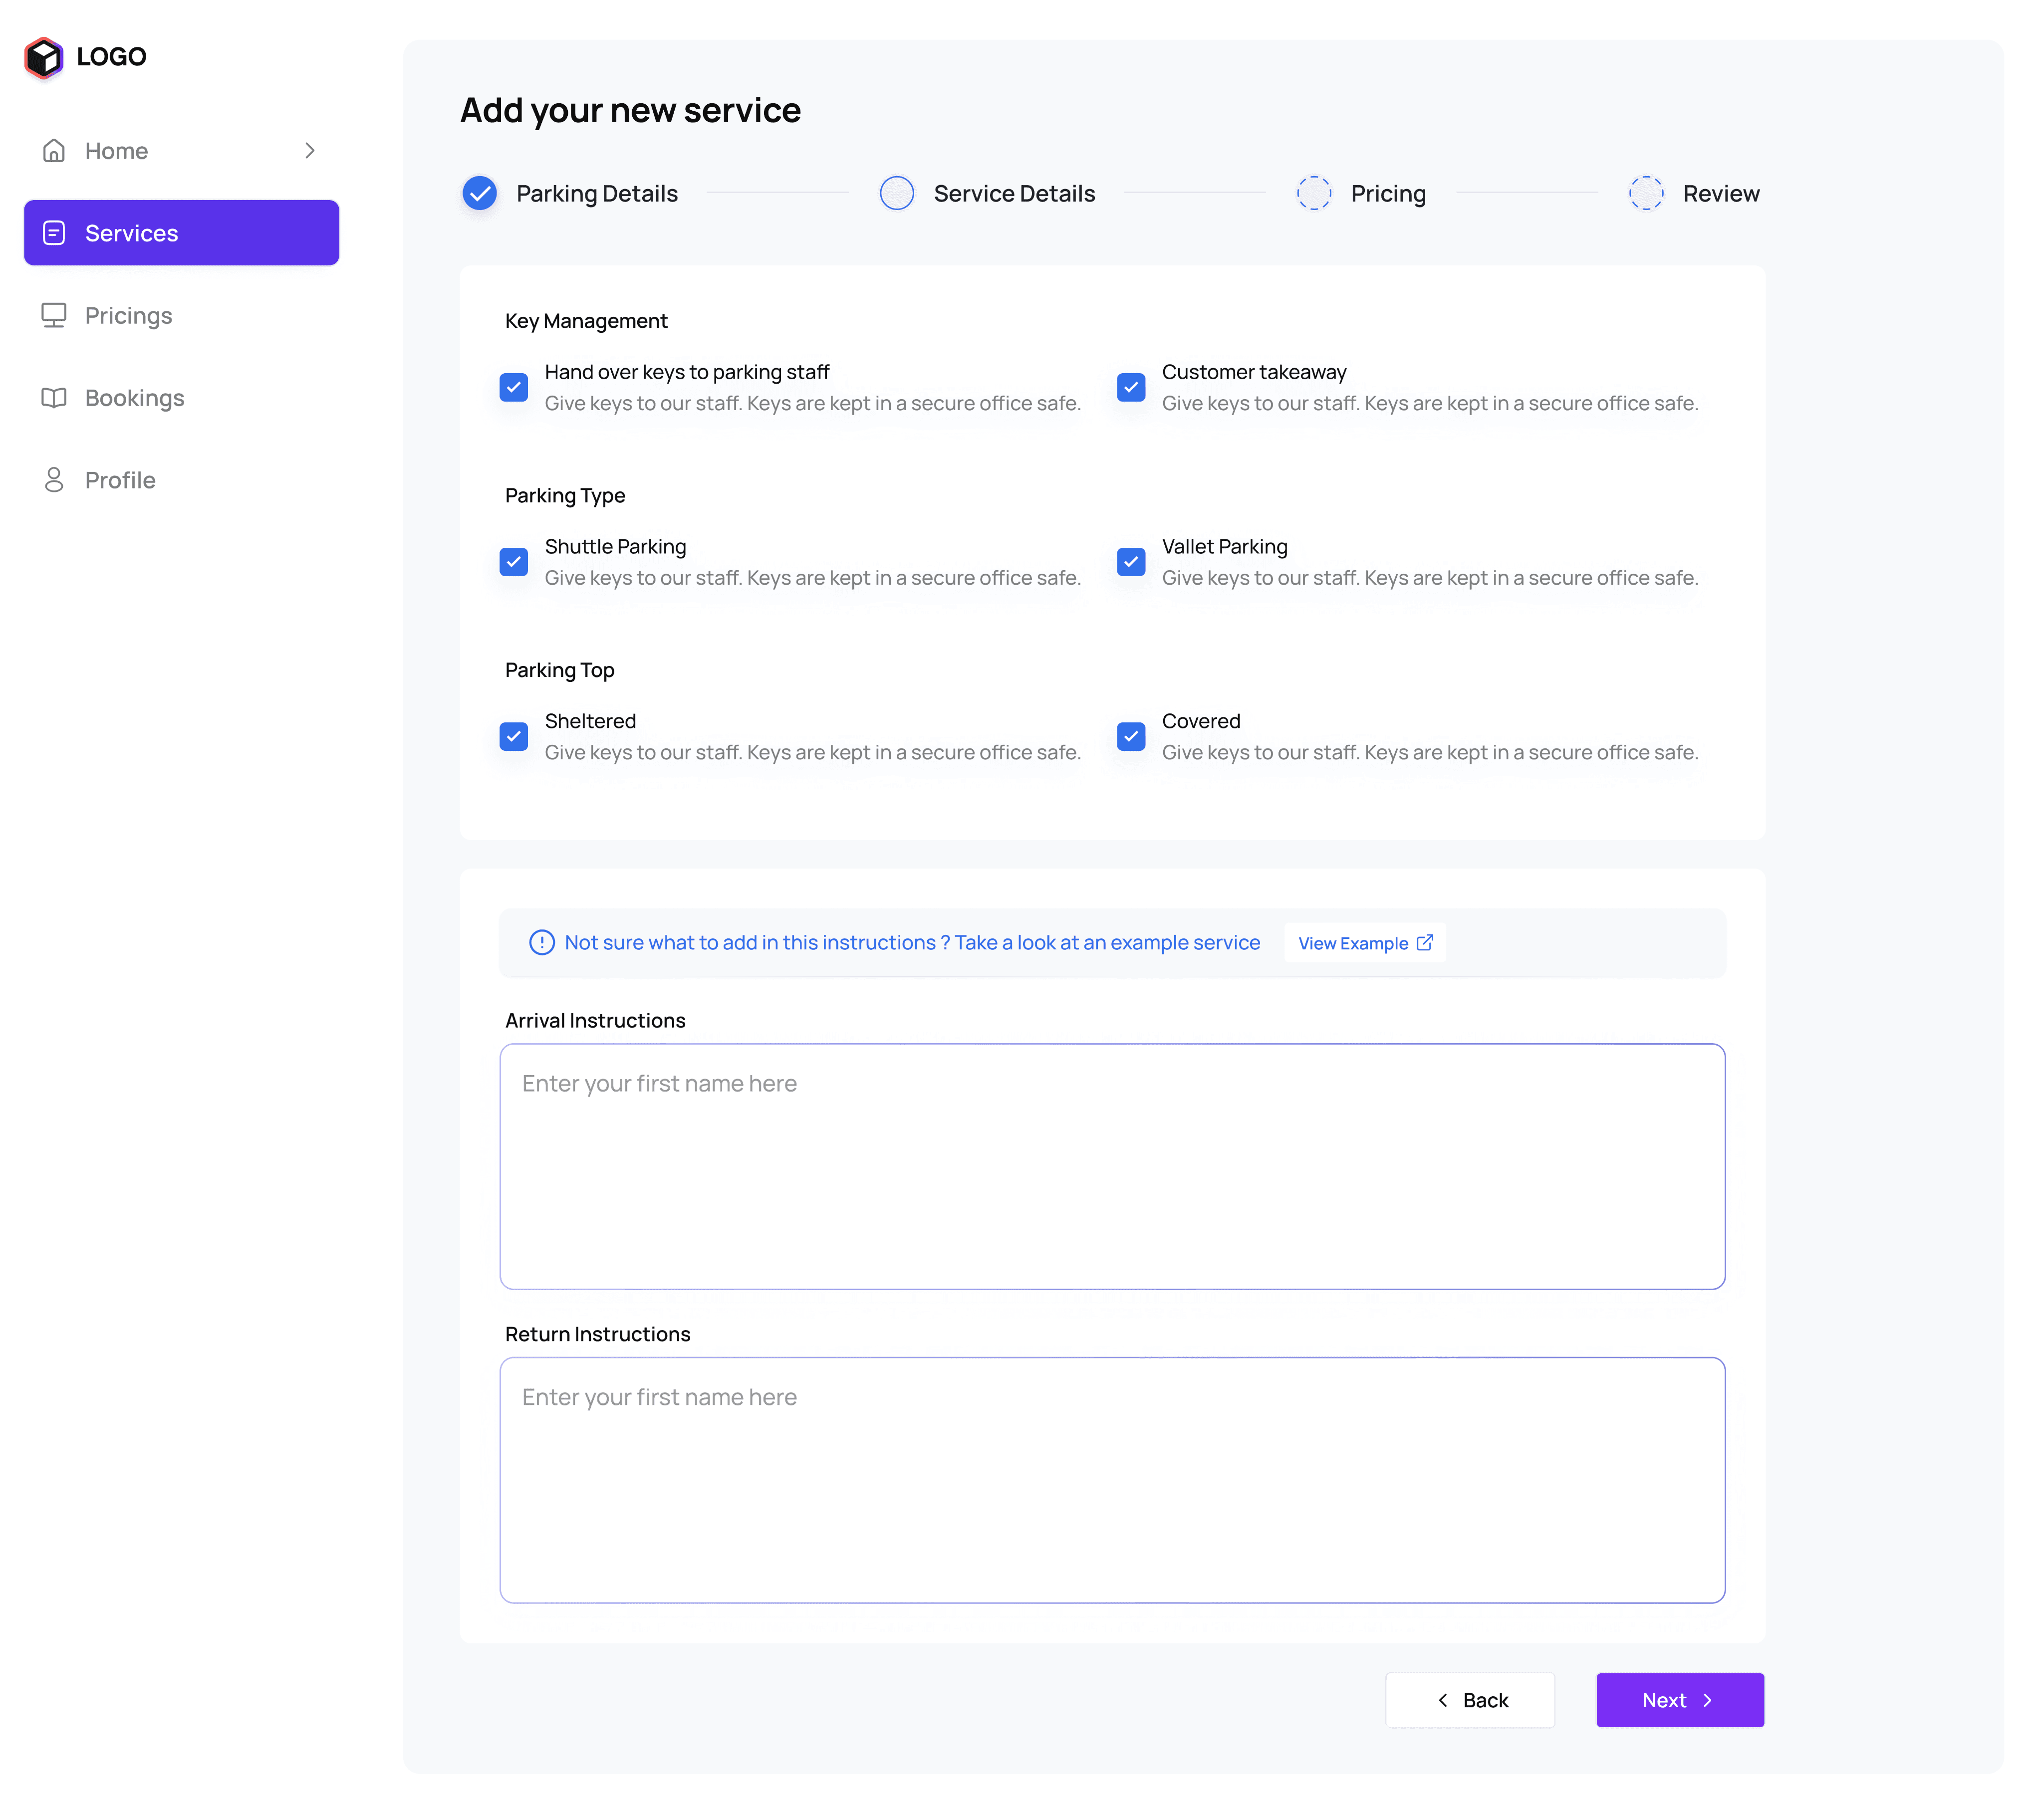Click the Next button right chevron
This screenshot has height=1801, width=2044.
(x=1708, y=1700)
